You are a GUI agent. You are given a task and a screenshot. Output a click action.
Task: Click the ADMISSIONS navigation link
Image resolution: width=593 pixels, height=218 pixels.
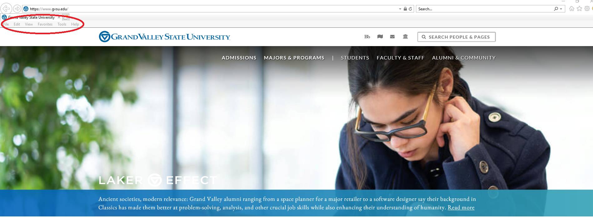pos(239,58)
